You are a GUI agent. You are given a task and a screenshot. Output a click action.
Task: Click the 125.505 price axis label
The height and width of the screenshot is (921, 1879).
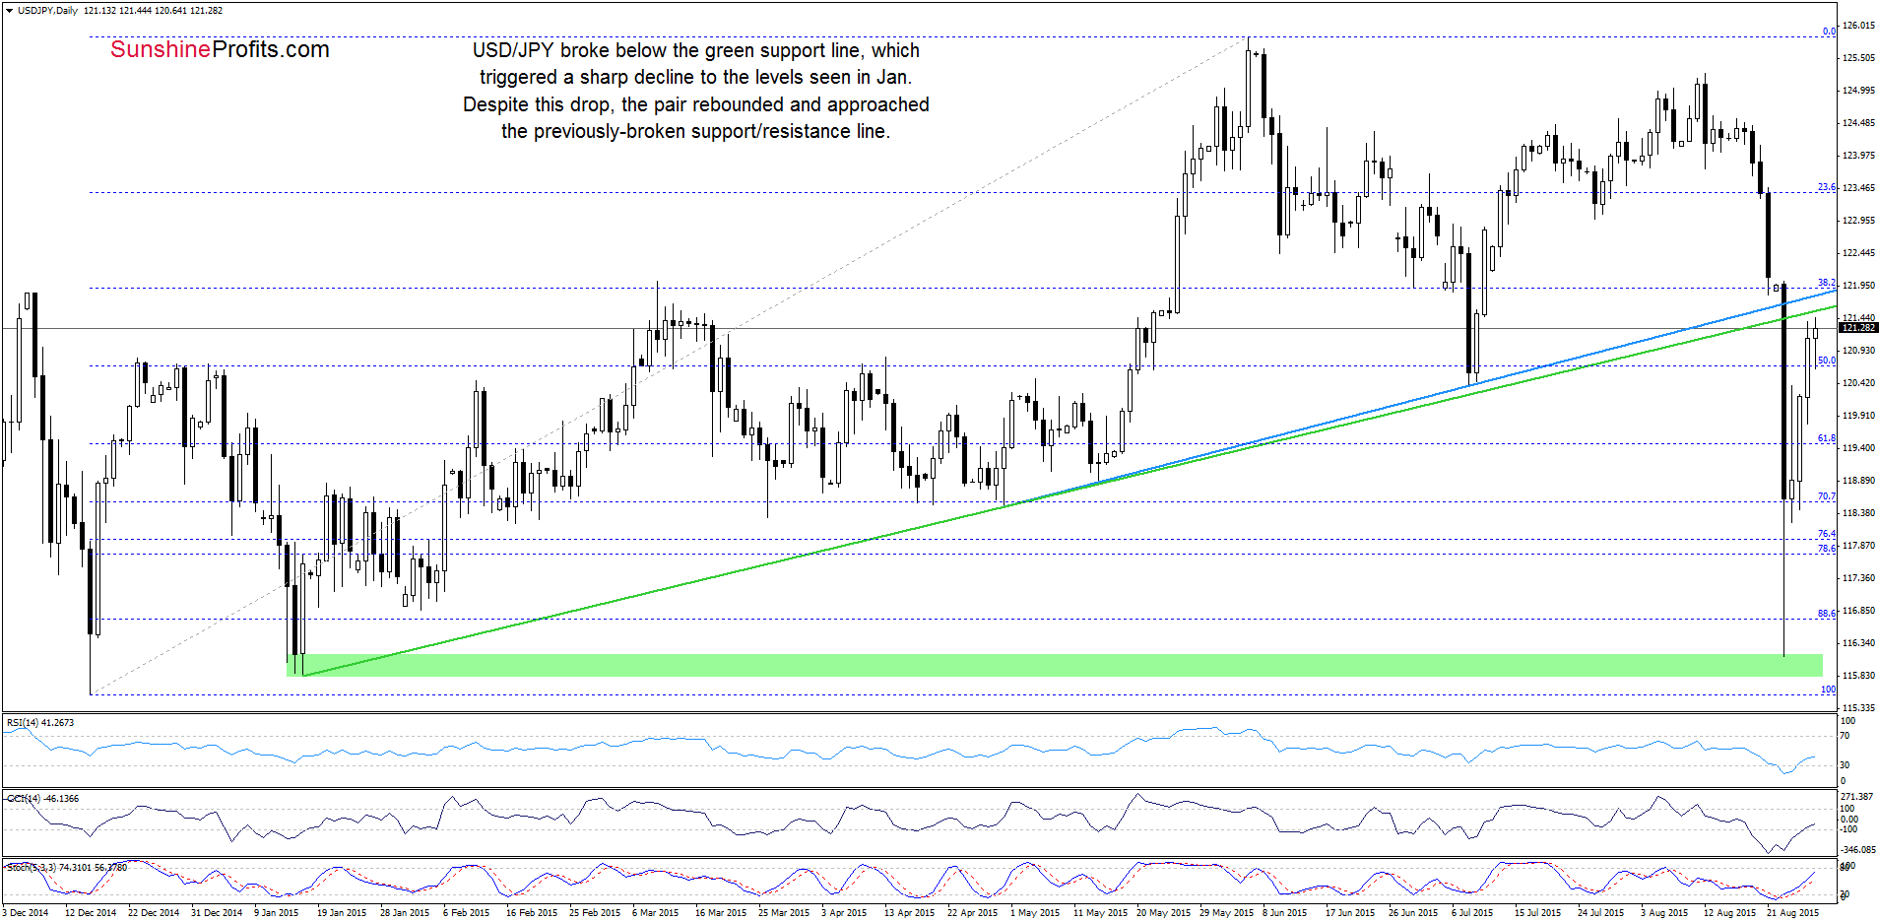coord(1857,58)
